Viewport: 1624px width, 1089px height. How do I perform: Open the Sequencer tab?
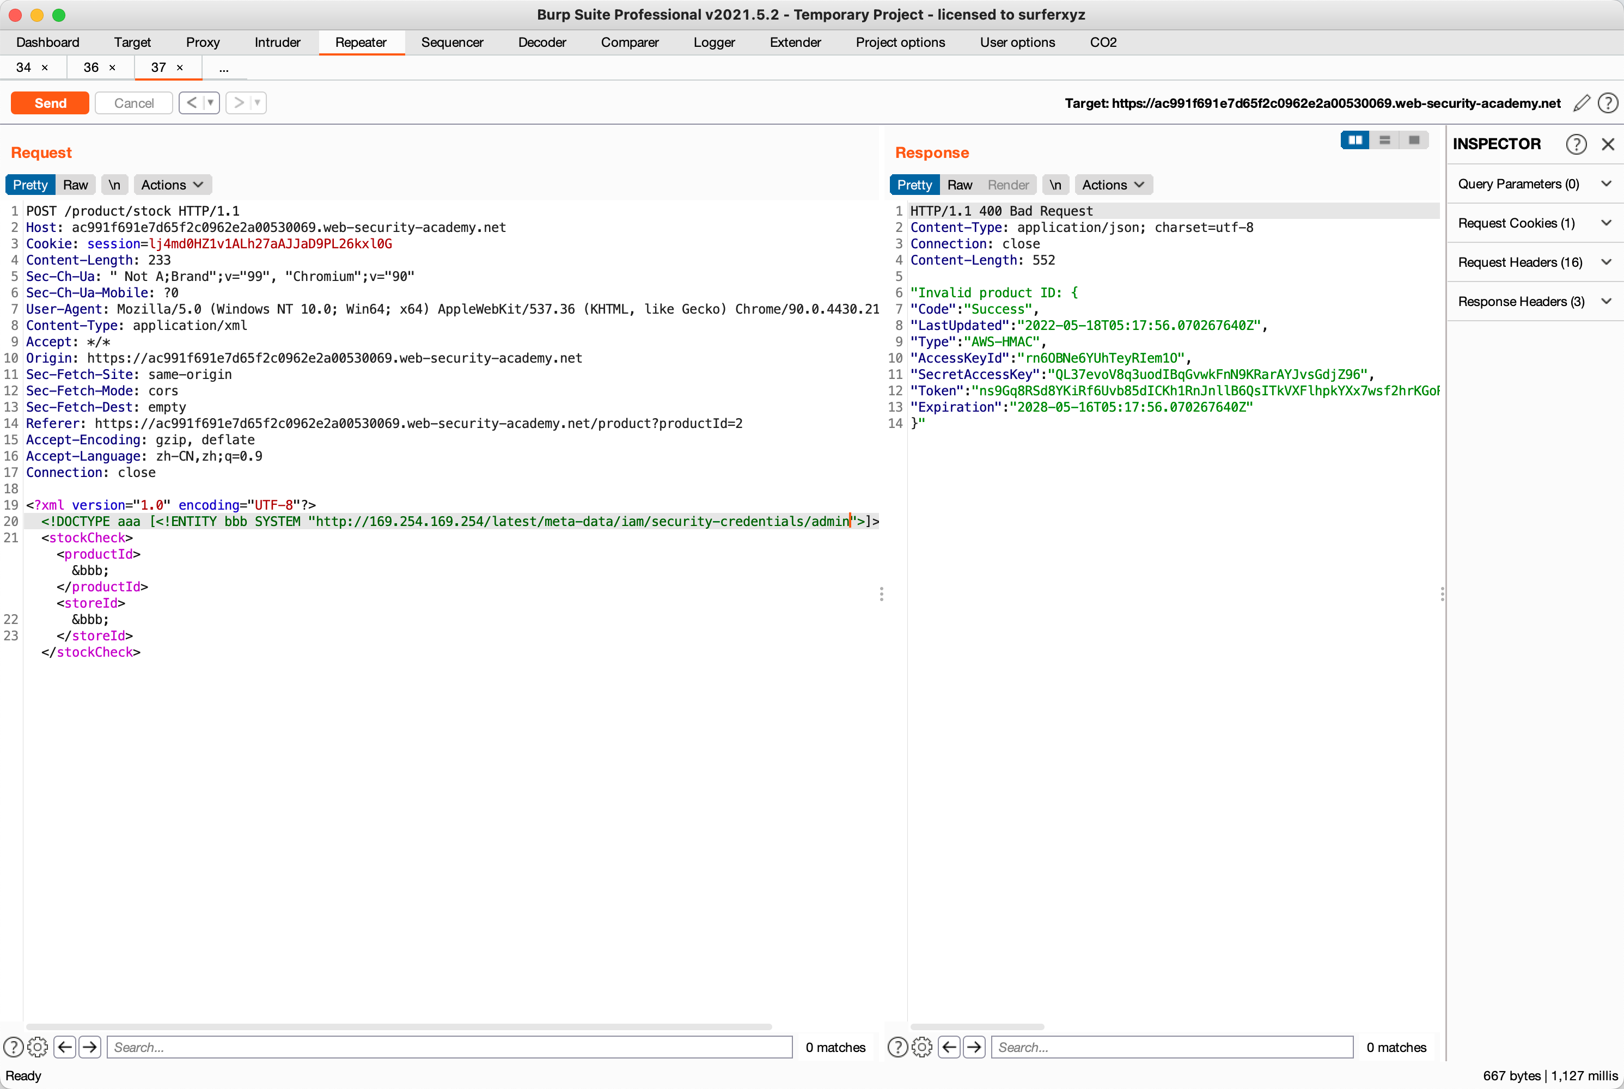tap(452, 42)
